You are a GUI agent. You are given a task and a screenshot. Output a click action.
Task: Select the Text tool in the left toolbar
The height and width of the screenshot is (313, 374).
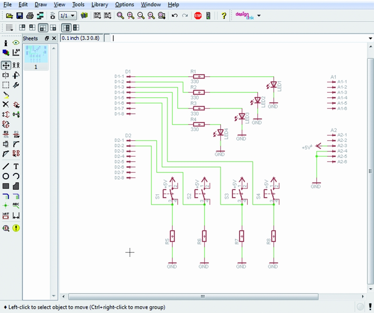coord(16,167)
